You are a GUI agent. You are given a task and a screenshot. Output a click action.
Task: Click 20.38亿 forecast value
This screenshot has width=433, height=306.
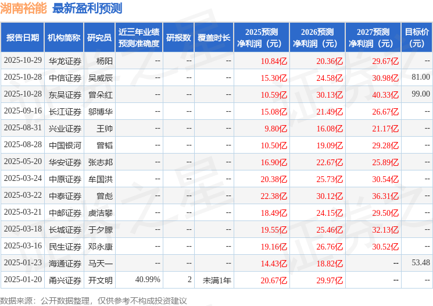[x=274, y=179]
